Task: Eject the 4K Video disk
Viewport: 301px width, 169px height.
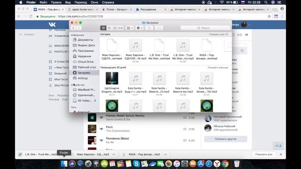Action: (95, 100)
